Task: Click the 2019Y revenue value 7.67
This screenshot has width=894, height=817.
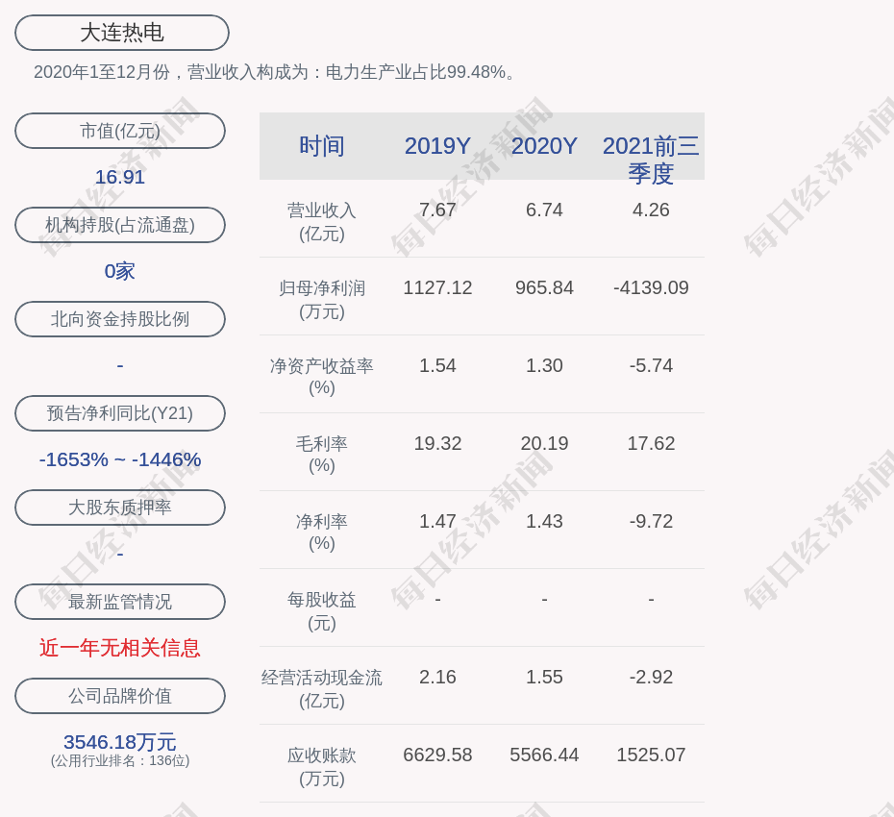Action: (x=438, y=210)
